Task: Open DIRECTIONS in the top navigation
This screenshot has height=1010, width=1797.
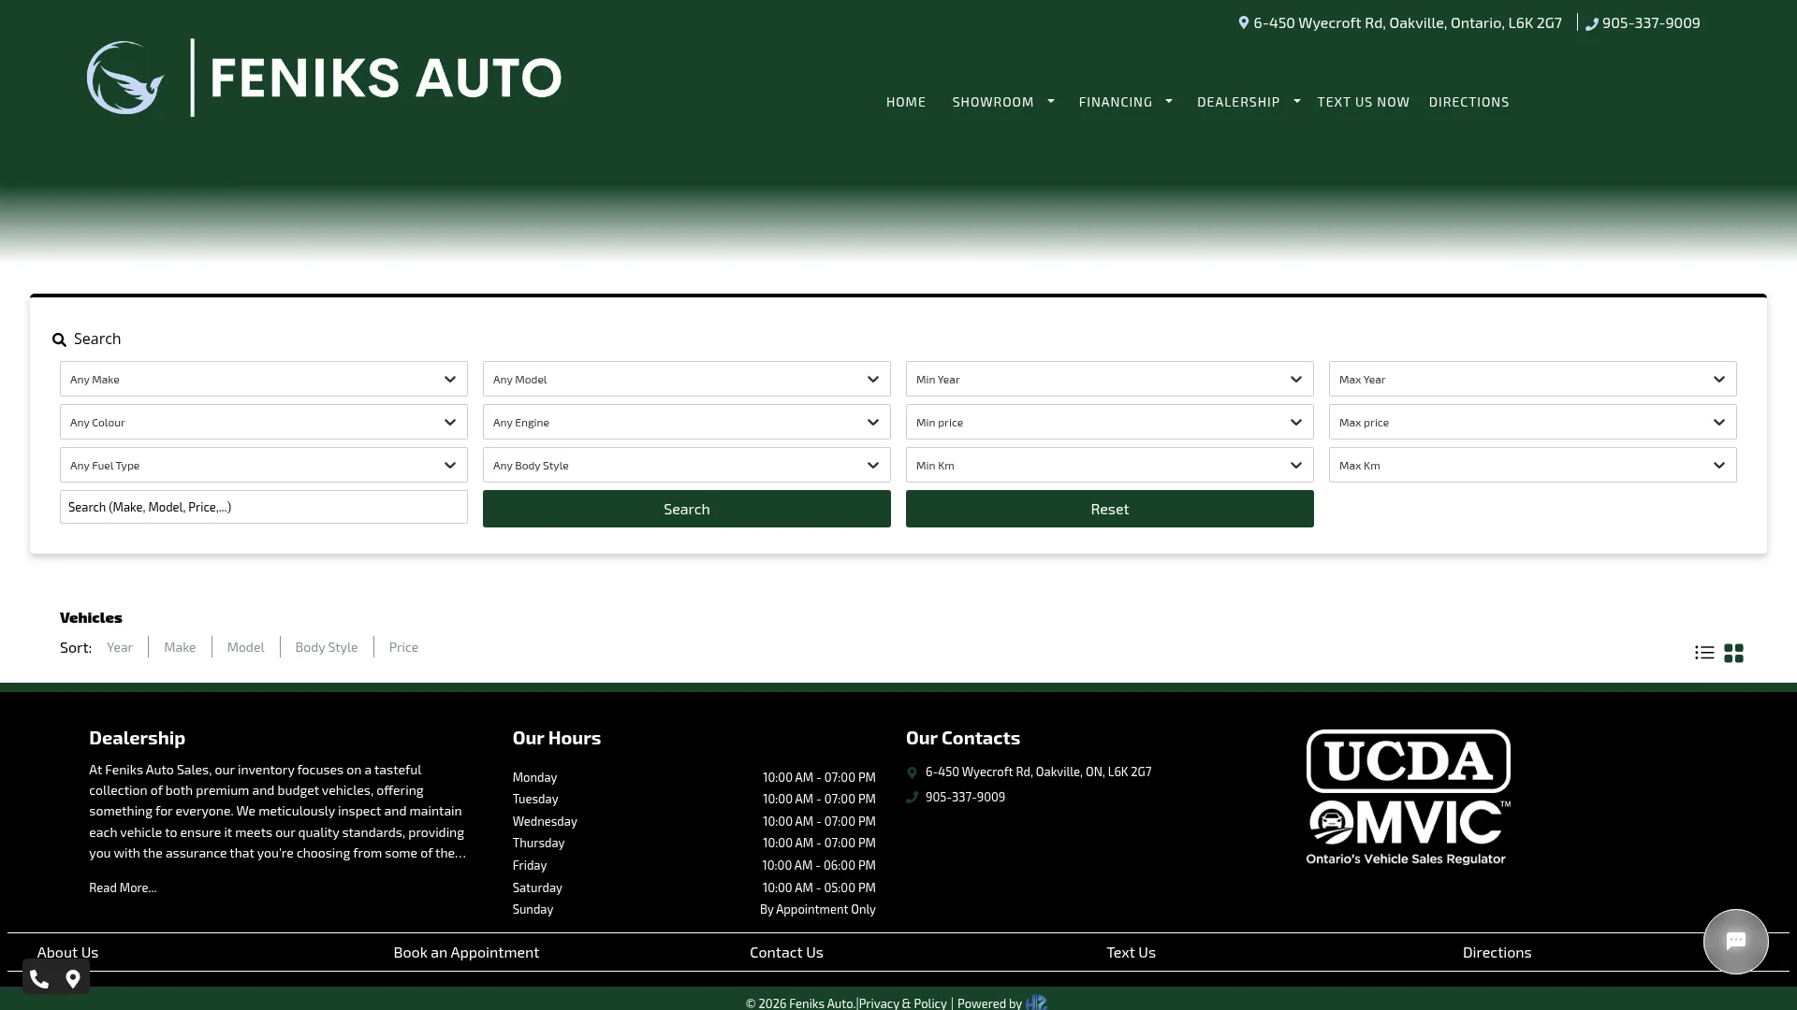Action: [1468, 102]
